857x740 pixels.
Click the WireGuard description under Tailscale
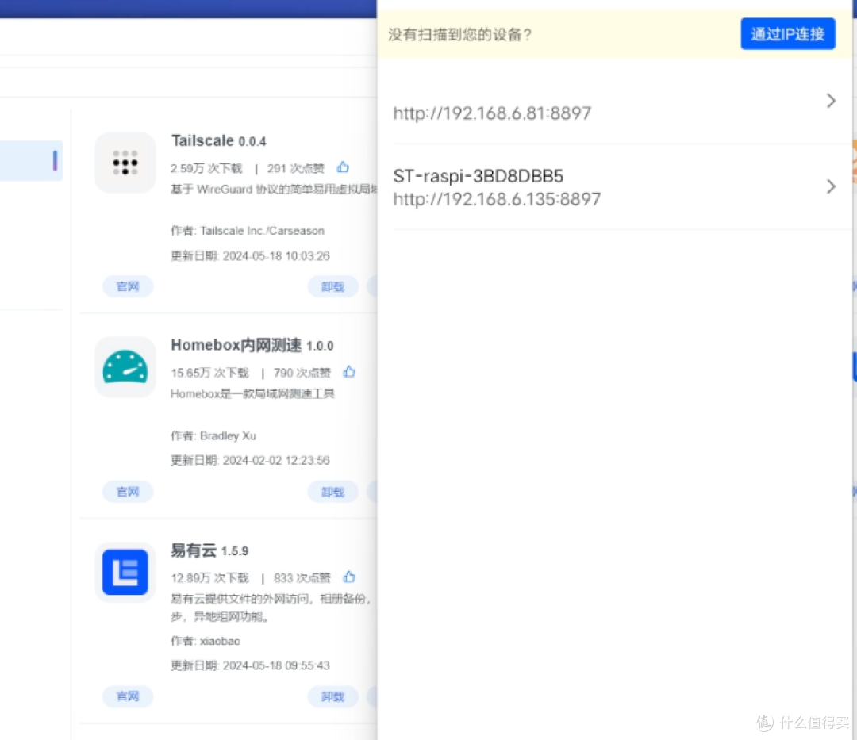pos(274,189)
